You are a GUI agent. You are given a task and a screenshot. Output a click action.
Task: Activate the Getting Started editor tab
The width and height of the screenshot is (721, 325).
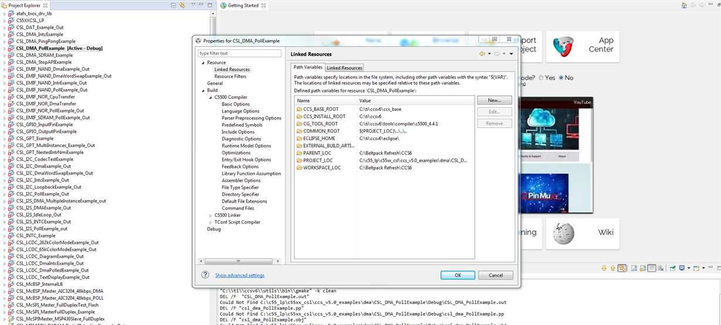[x=243, y=5]
